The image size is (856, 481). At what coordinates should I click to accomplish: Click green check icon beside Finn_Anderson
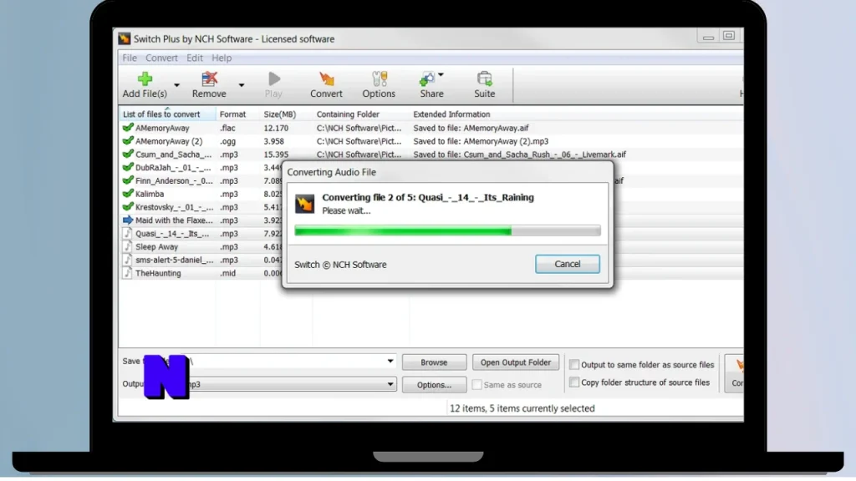click(x=128, y=180)
